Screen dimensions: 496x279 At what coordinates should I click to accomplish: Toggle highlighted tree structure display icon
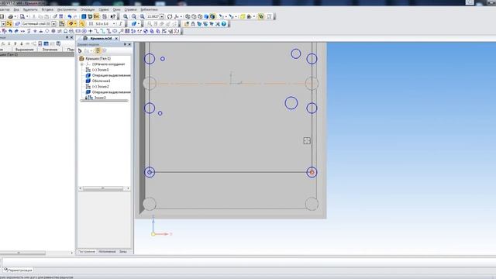98,50
